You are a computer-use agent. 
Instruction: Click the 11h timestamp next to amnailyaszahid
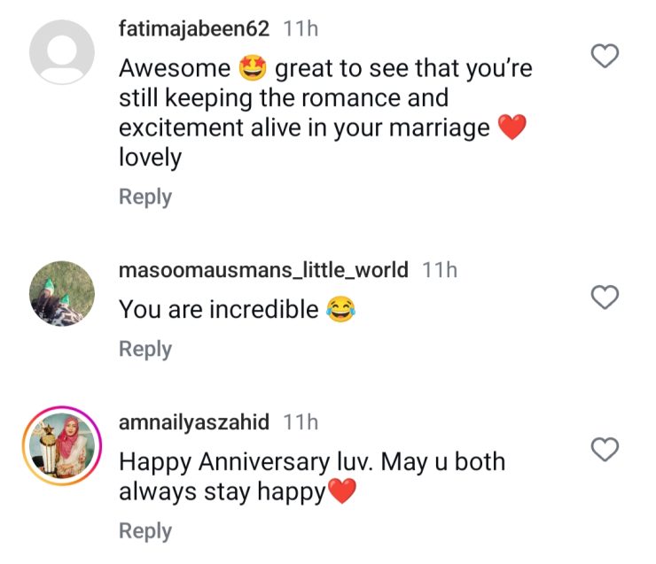(301, 422)
